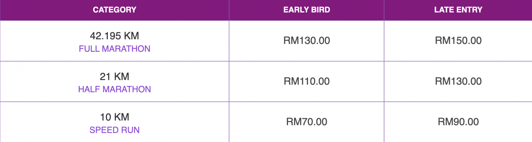Click the CATEGORY column header
Image resolution: width=532 pixels, height=142 pixels.
[115, 10]
